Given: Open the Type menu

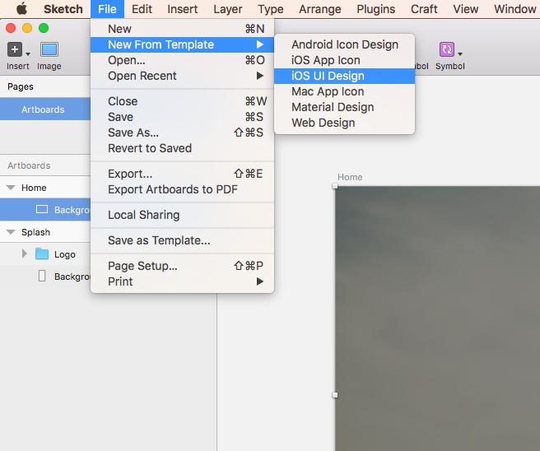Looking at the screenshot, I should coord(271,9).
